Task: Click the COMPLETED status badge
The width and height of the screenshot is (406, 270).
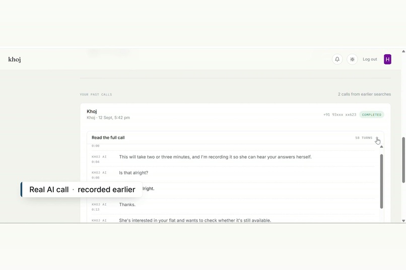Action: click(x=372, y=115)
